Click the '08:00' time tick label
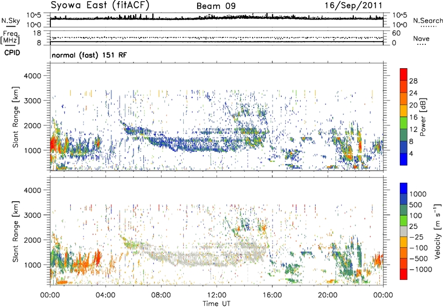The width and height of the screenshot is (443, 307). pyautogui.click(x=161, y=295)
